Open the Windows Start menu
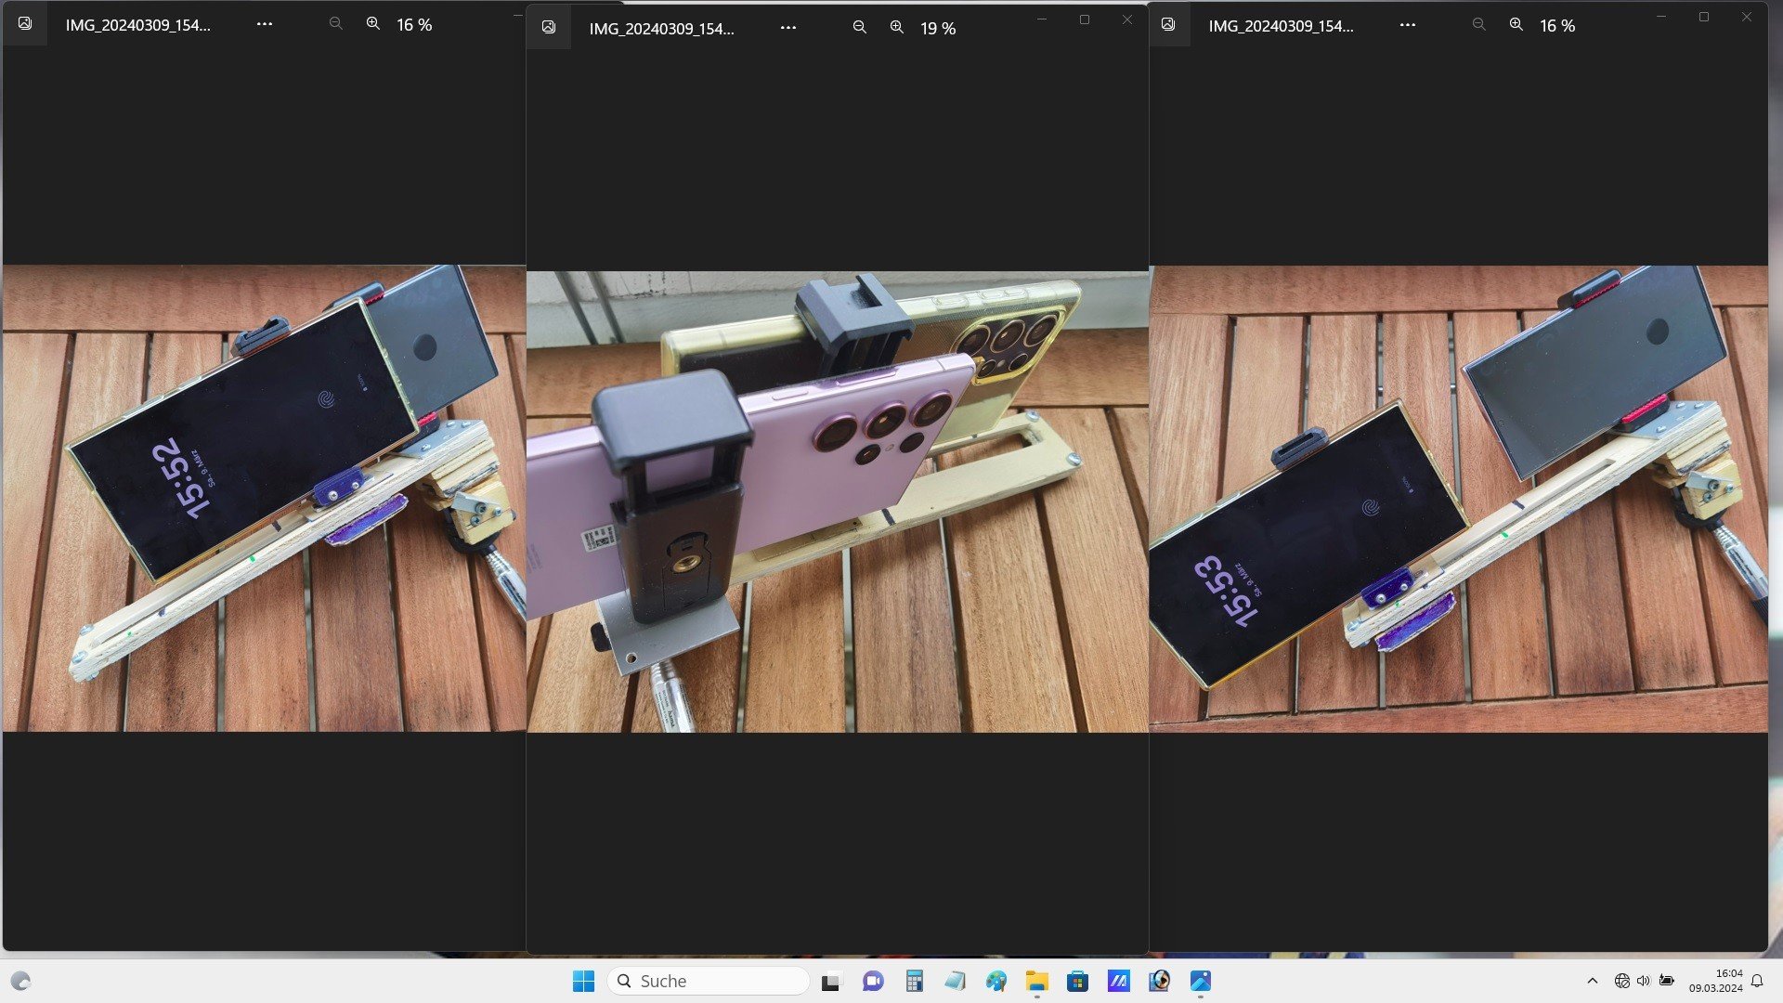 583,981
